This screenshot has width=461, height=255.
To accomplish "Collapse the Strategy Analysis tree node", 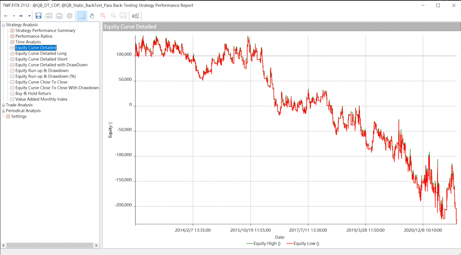I will [3, 25].
